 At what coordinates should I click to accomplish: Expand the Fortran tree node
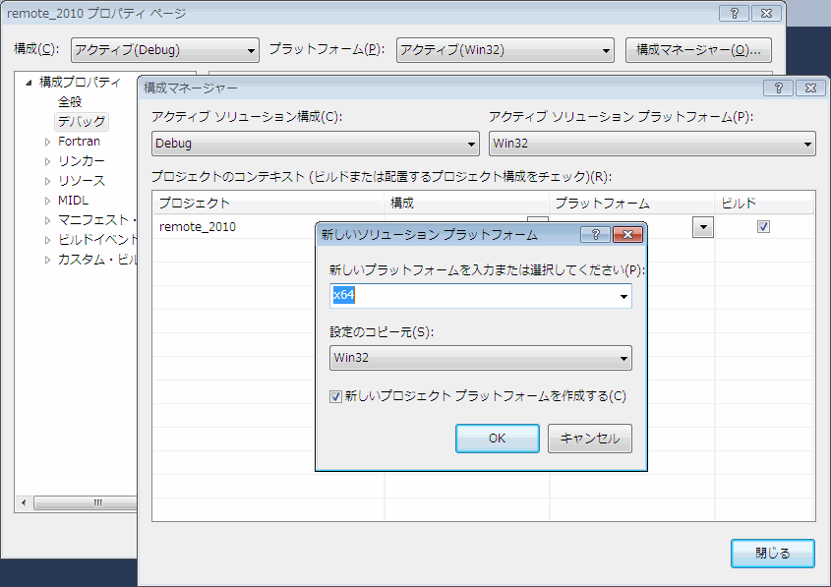pos(47,142)
